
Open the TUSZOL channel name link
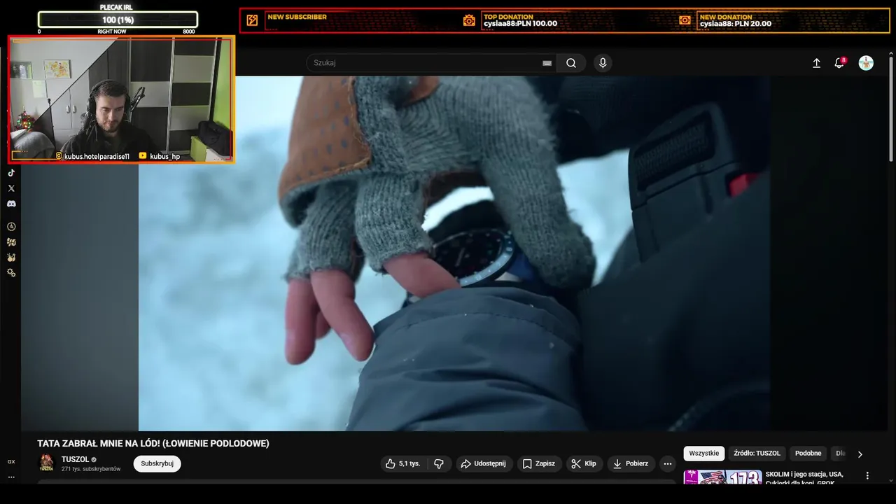[x=75, y=459]
